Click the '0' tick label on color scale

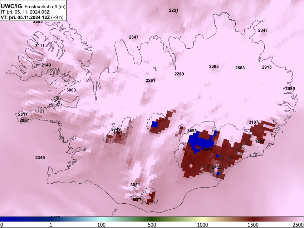click(x=2, y=225)
